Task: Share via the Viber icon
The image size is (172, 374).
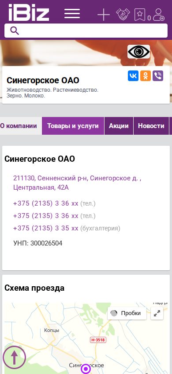Action: (x=158, y=76)
